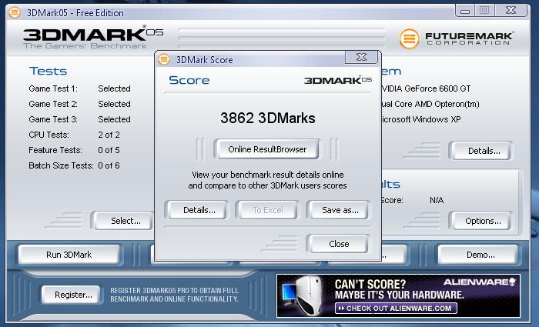The height and width of the screenshot is (327, 539).
Task: Click the '2 of 2' CPU tests value
Action: click(x=109, y=135)
